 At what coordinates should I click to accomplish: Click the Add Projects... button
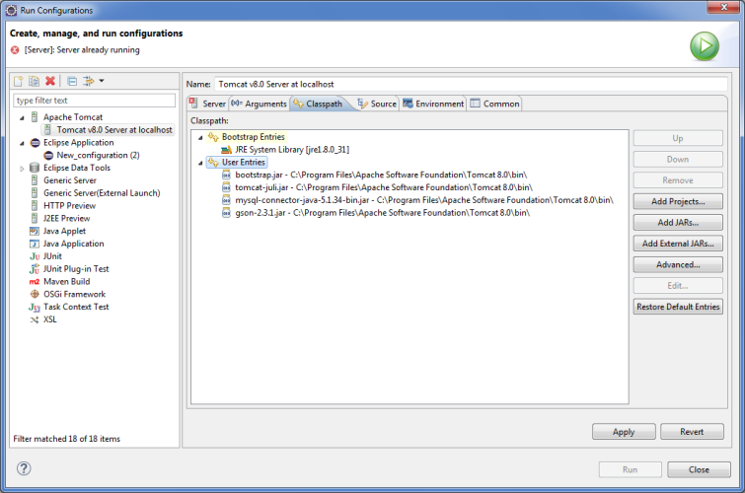[678, 201]
